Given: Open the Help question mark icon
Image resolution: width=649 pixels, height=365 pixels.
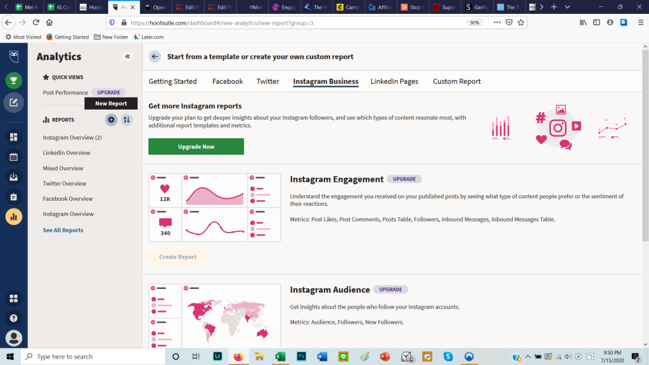Looking at the screenshot, I should (x=14, y=318).
